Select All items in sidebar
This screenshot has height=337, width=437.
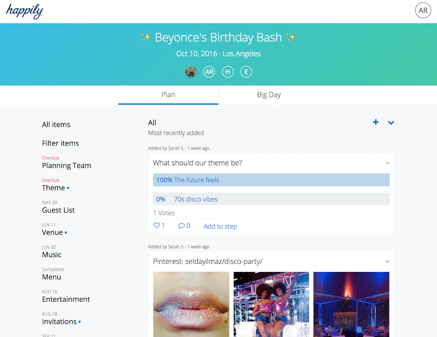[56, 124]
